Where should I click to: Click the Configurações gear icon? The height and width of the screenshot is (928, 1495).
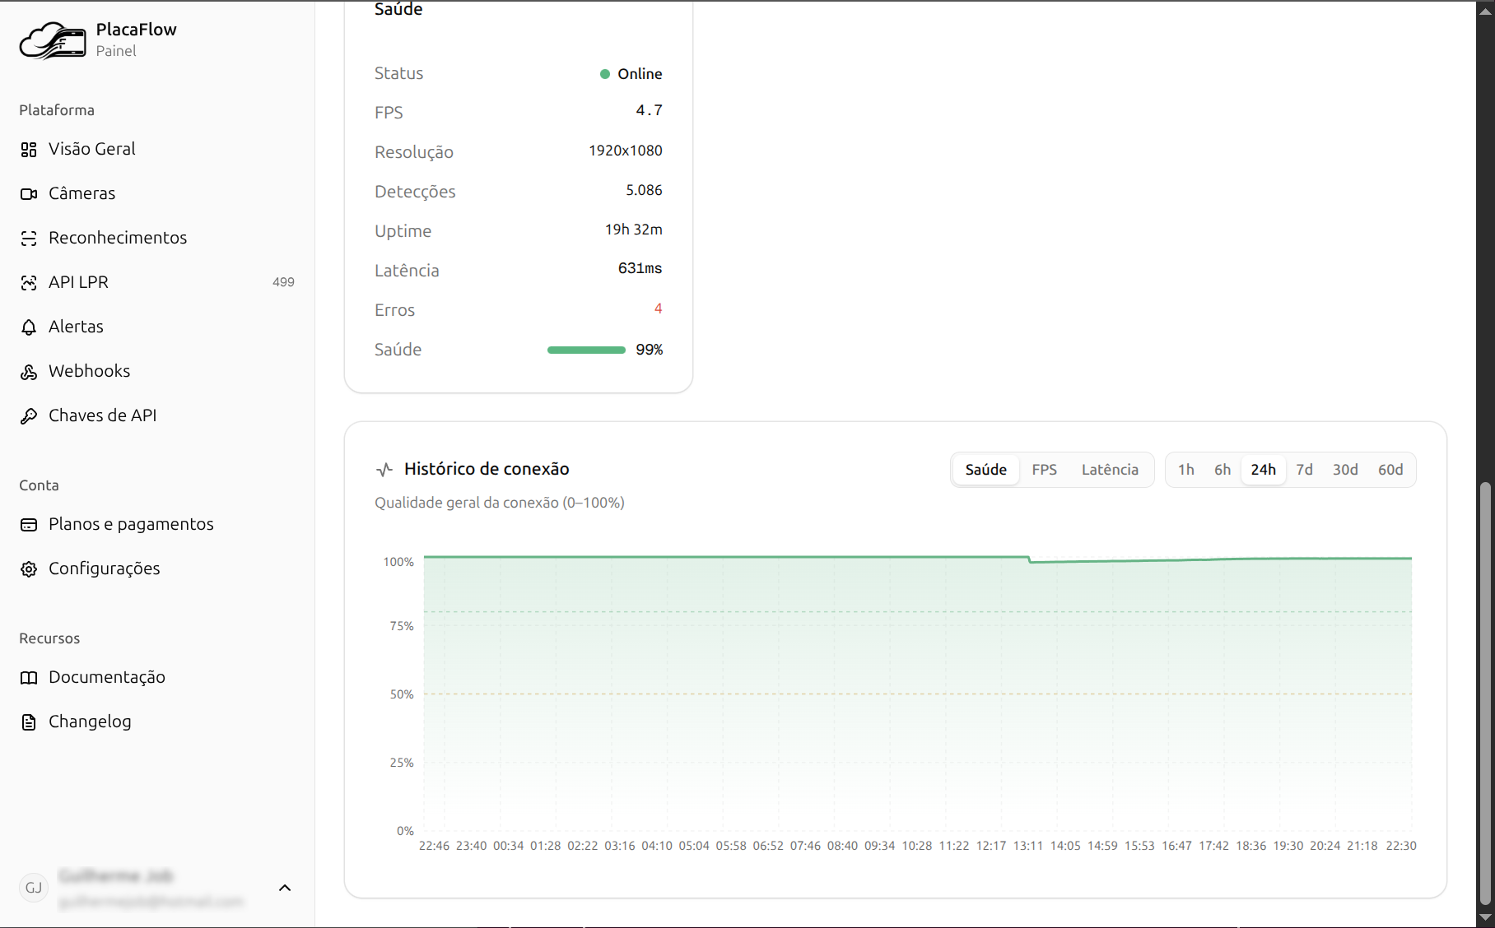pos(29,569)
